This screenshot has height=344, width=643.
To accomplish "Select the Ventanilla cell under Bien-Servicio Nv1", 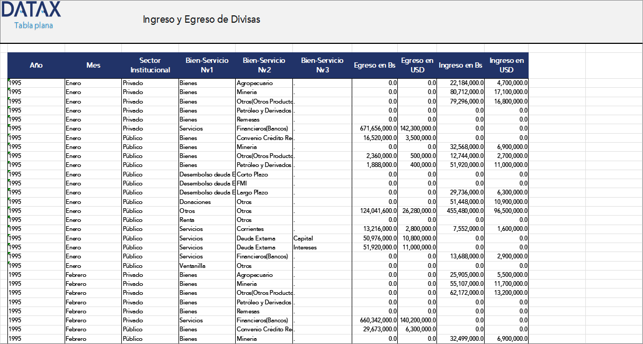I will (x=193, y=265).
